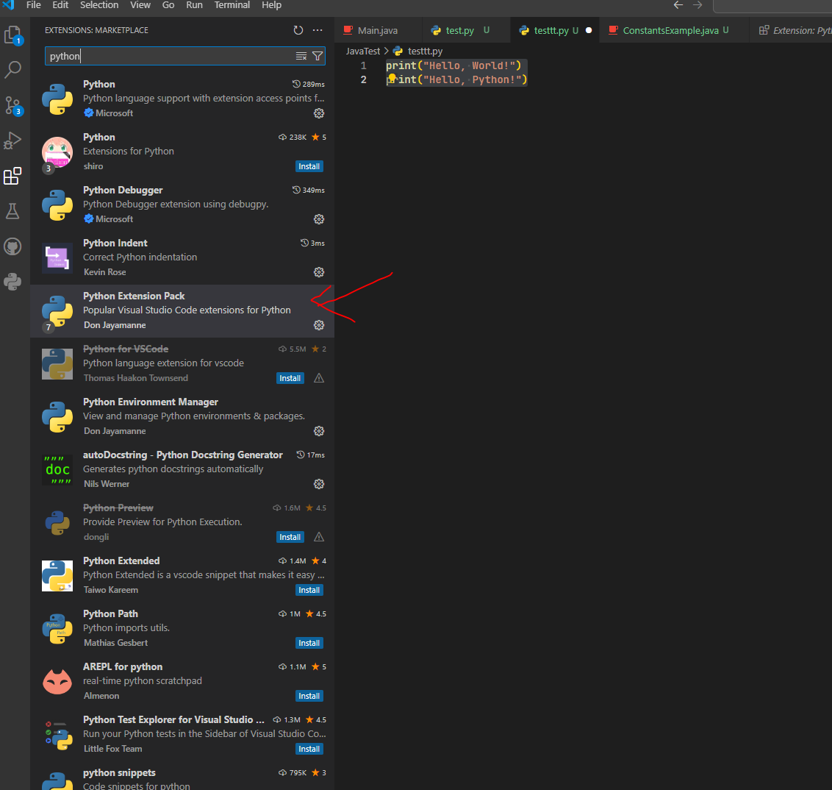Screen dimensions: 832x790
Task: Manage the Microsoft Python extension gear
Action: (319, 113)
